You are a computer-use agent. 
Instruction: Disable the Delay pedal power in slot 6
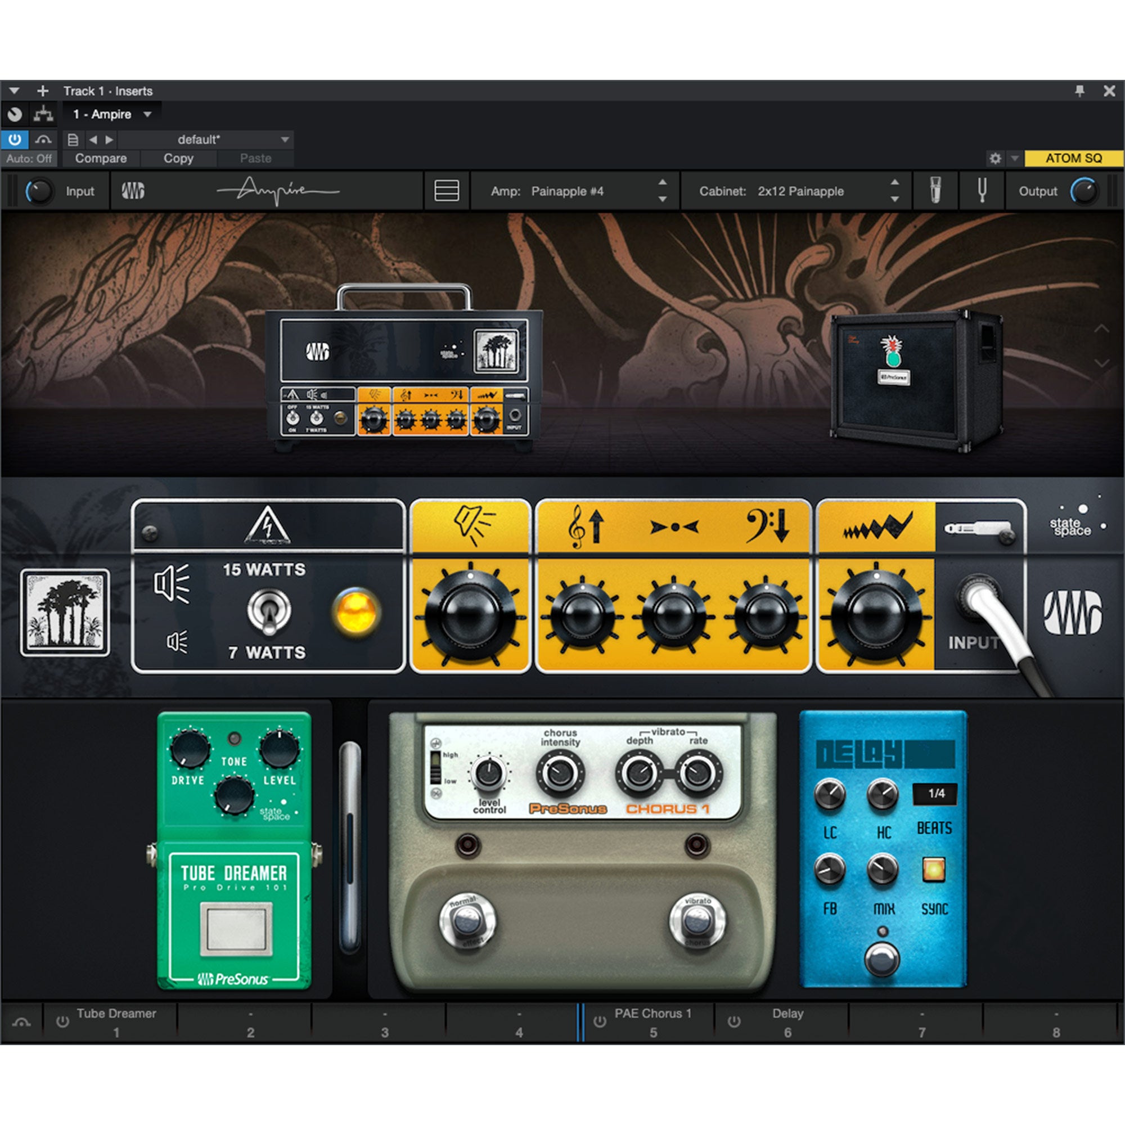(732, 1016)
